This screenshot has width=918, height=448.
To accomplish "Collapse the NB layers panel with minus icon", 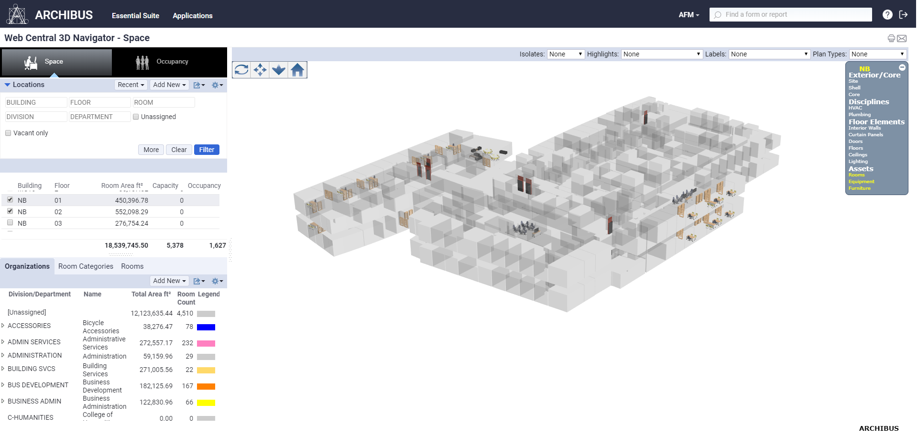I will point(902,67).
